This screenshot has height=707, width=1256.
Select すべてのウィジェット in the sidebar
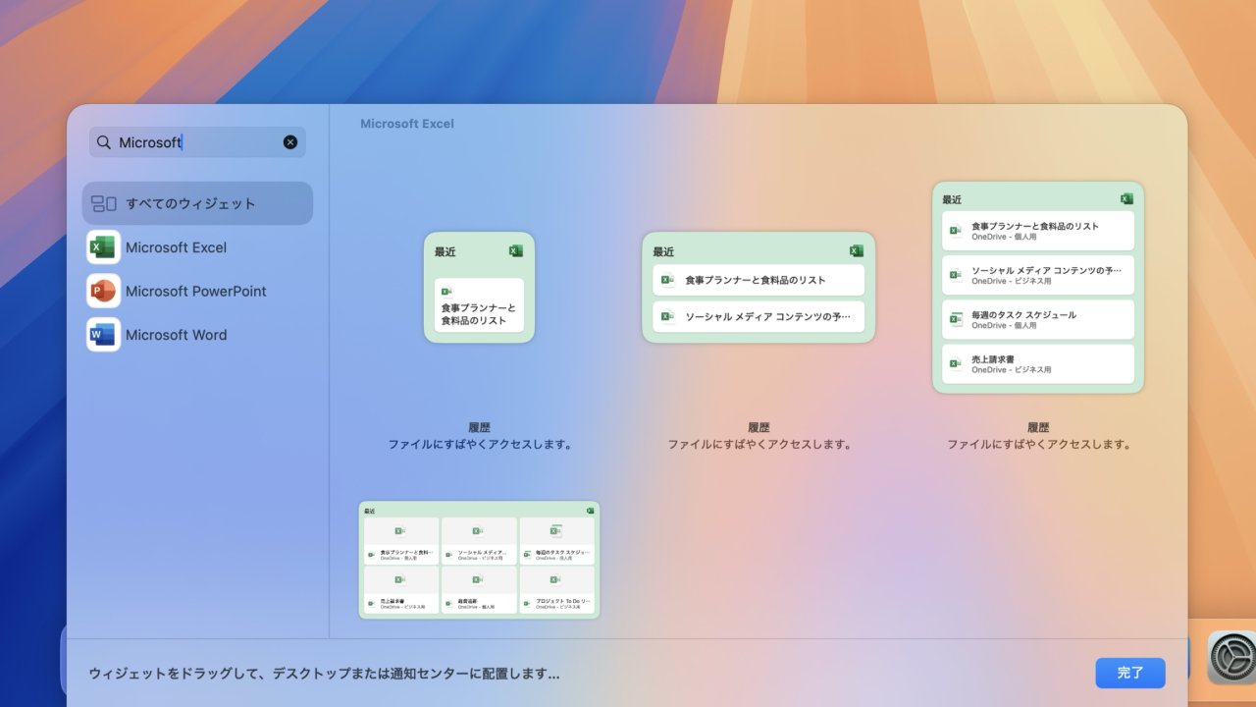[x=197, y=203]
